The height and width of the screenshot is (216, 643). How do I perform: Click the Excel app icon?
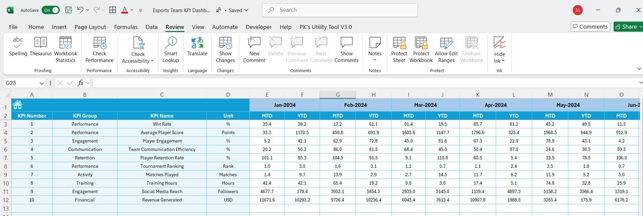[10, 10]
